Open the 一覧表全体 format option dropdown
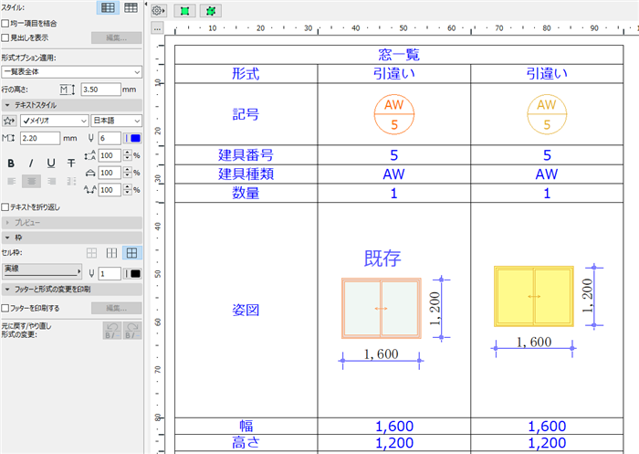Image resolution: width=639 pixels, height=454 pixels. click(x=72, y=72)
